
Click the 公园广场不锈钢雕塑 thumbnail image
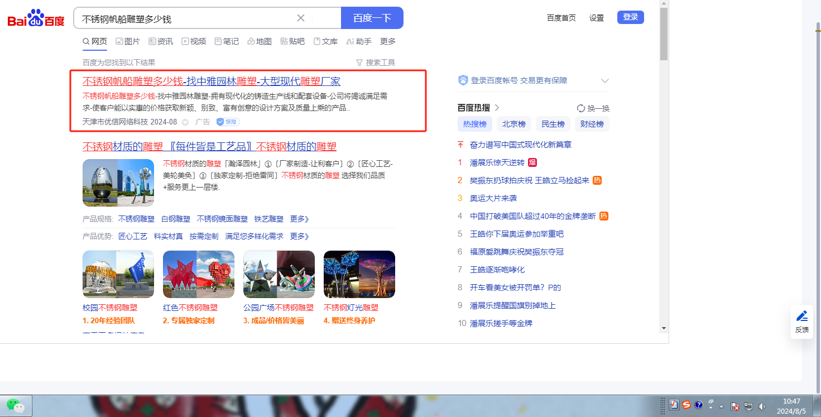[x=279, y=275]
